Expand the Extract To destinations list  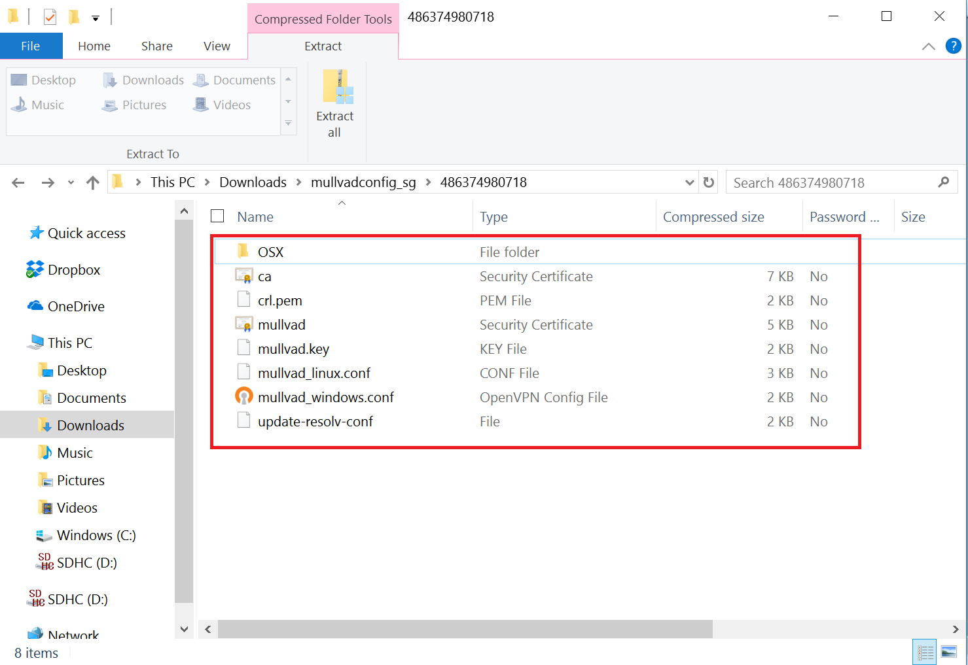coord(288,124)
